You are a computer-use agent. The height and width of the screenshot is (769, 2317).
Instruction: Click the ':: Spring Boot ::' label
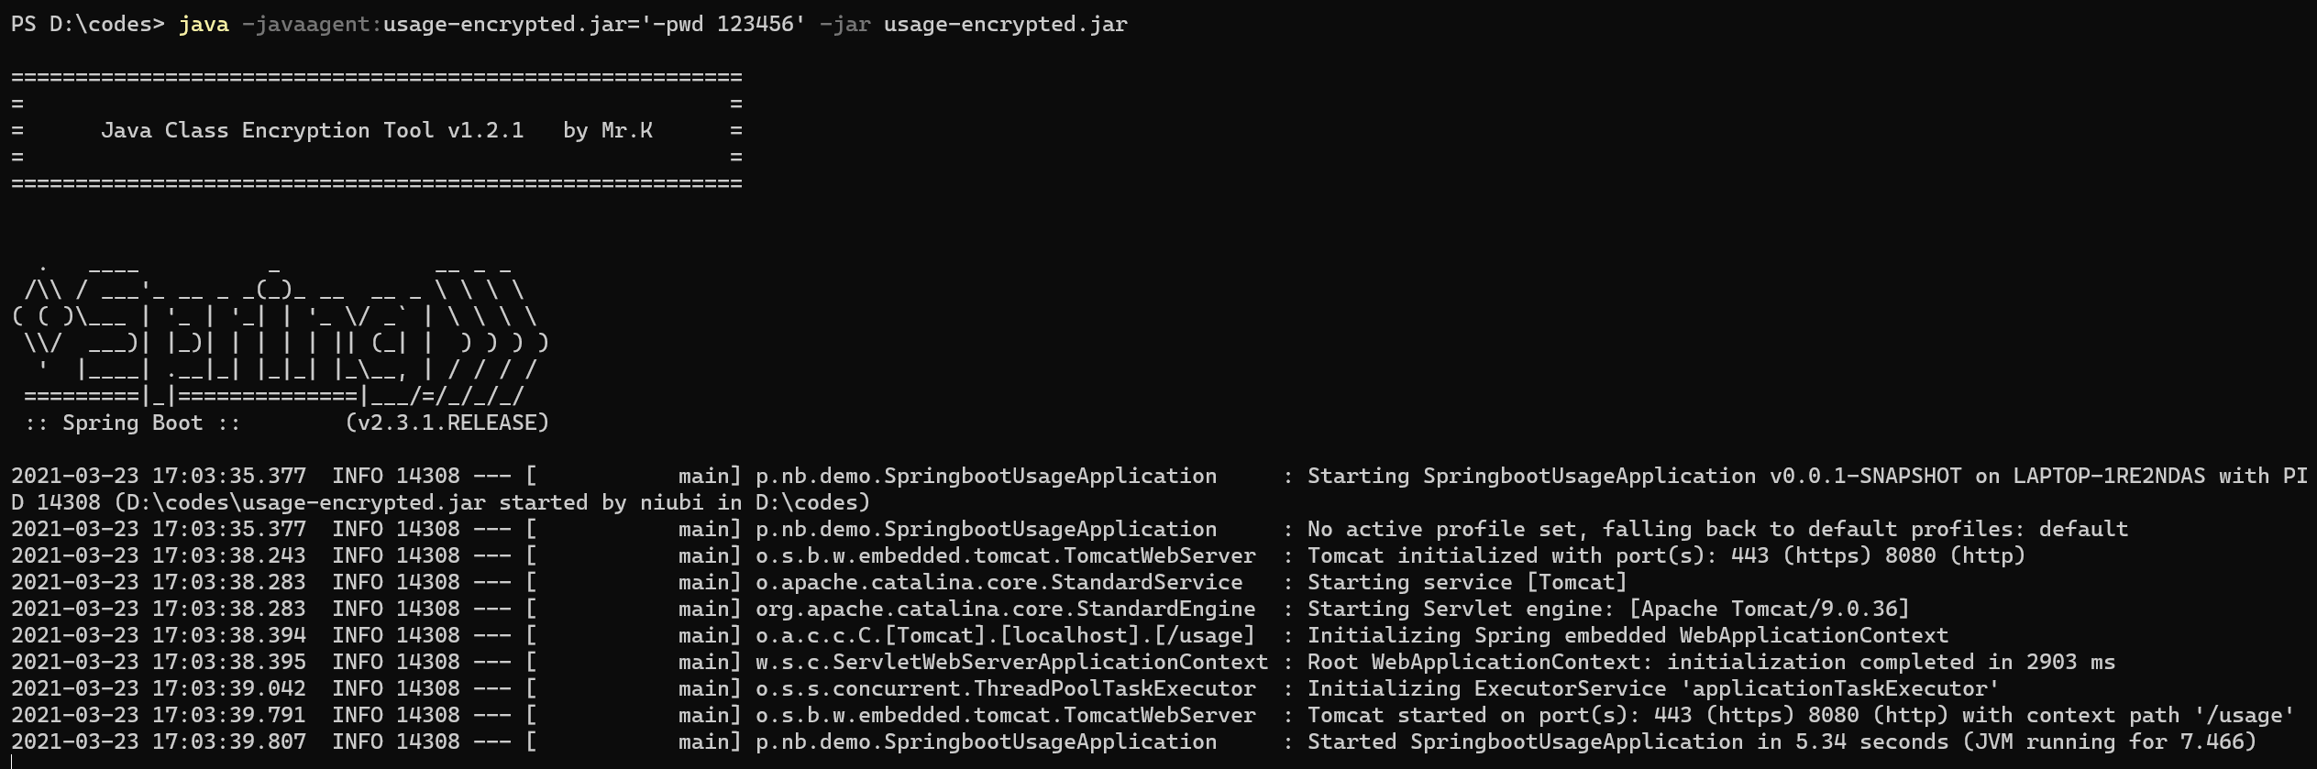(132, 423)
